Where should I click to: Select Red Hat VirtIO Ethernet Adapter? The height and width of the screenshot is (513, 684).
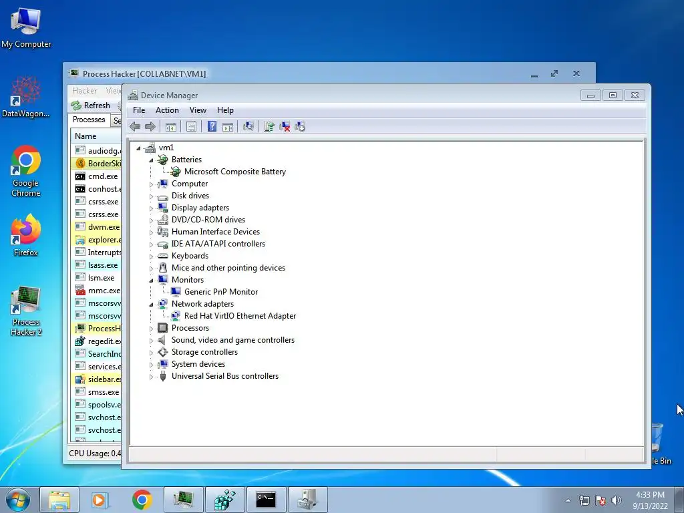tap(240, 316)
